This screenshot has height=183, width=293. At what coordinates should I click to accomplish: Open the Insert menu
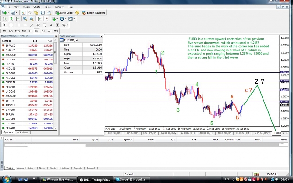pyautogui.click(x=26, y=7)
